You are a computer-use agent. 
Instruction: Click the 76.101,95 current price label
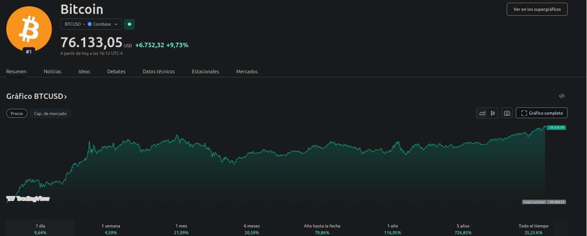tap(556, 128)
